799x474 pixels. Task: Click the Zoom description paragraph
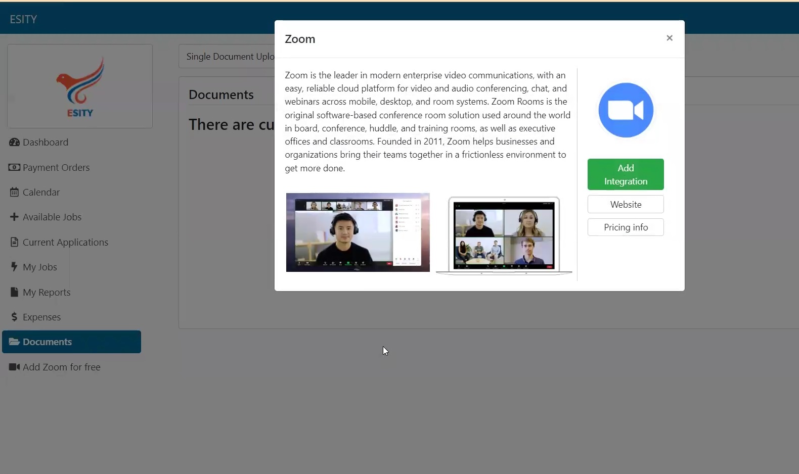tap(428, 121)
